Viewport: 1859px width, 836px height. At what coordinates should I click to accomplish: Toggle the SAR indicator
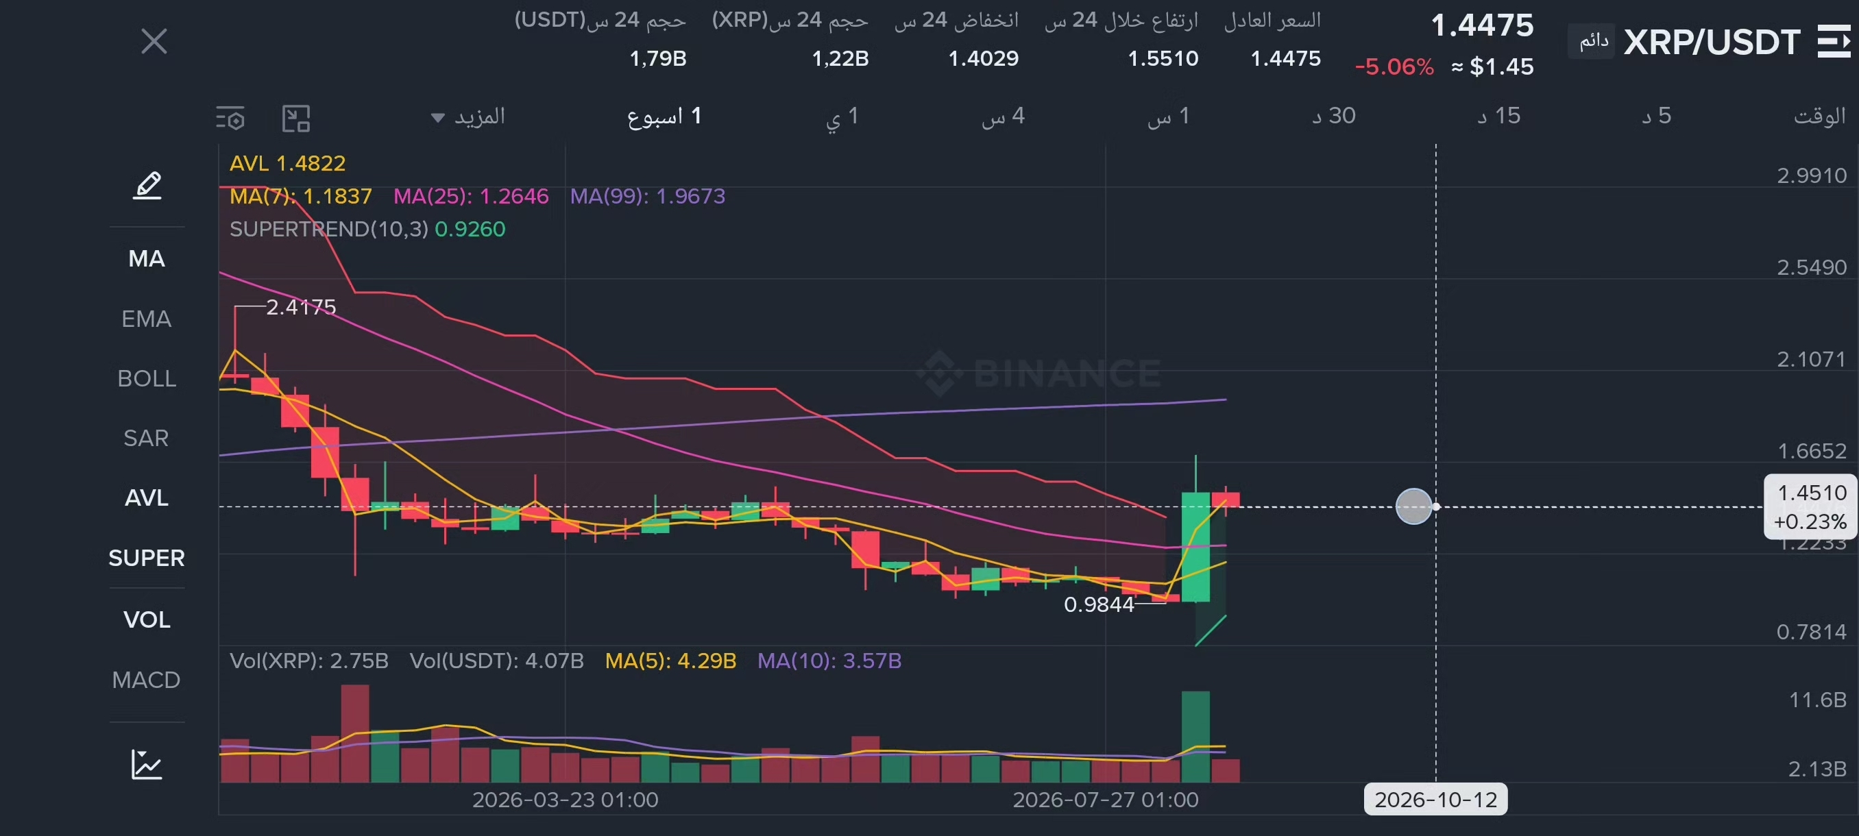147,439
